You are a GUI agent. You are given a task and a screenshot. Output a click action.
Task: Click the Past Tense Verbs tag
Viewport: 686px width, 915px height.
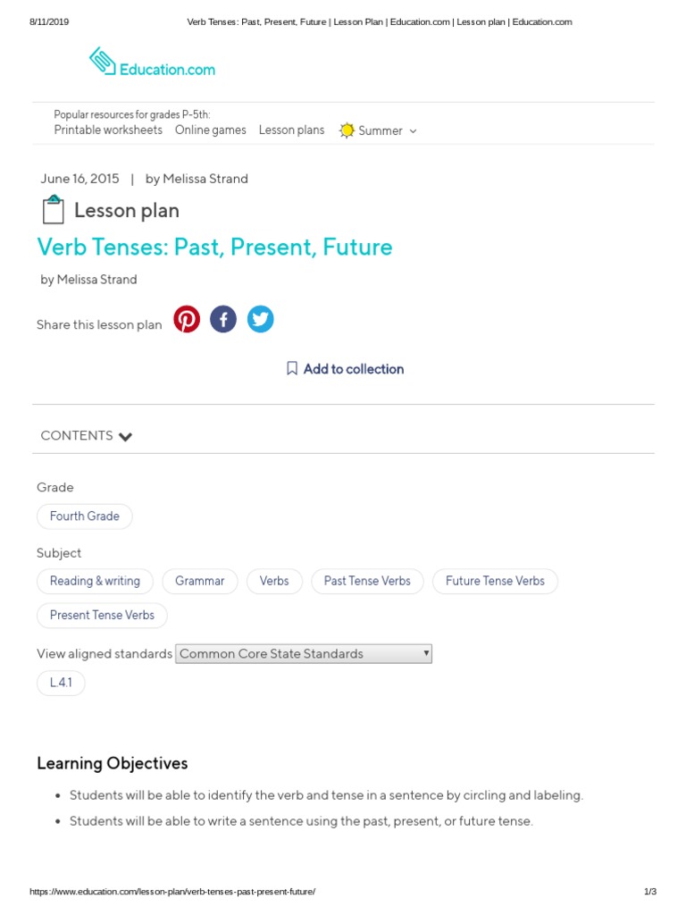tap(367, 581)
